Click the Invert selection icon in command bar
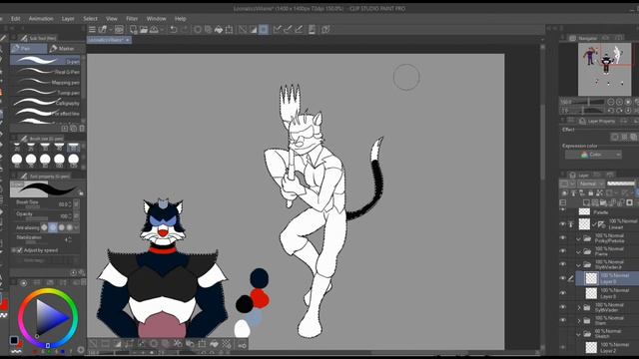This screenshot has width=639, height=359. pos(253,29)
